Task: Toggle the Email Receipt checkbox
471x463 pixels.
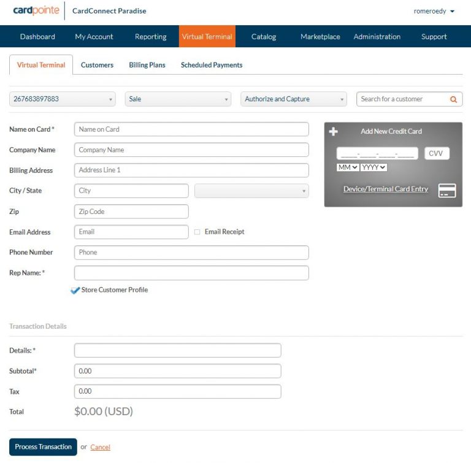Action: [x=197, y=232]
